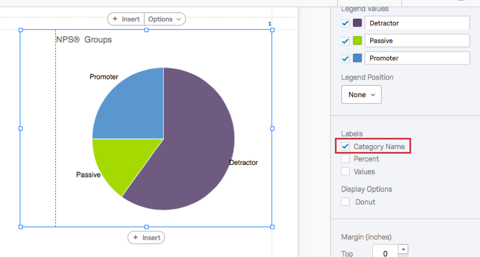Click the top-right chart resize handle
The image size is (480, 257).
click(x=272, y=30)
